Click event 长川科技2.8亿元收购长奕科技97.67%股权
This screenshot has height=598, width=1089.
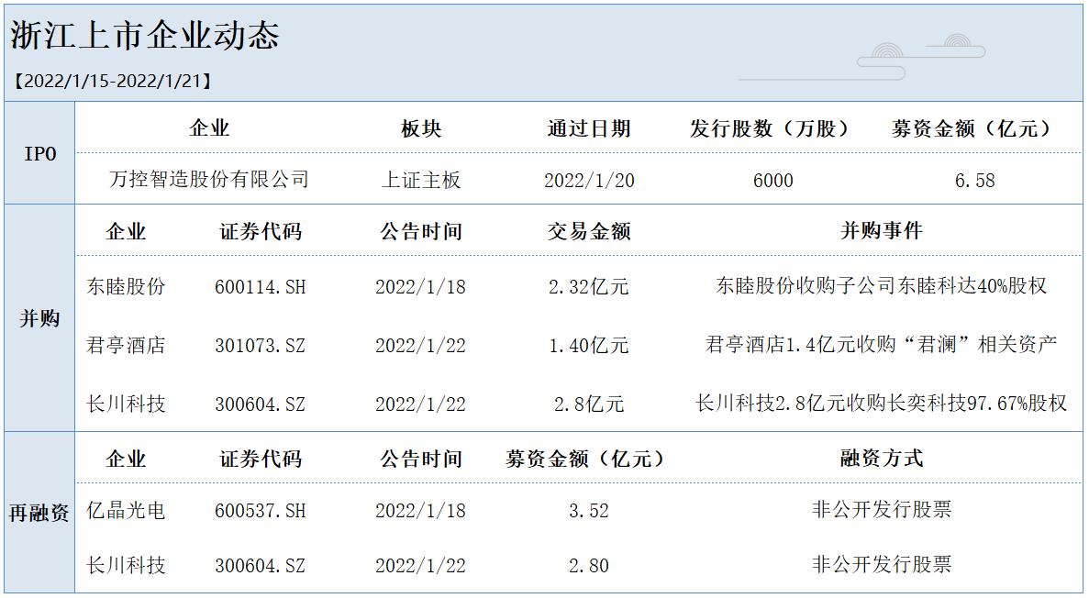click(x=882, y=403)
